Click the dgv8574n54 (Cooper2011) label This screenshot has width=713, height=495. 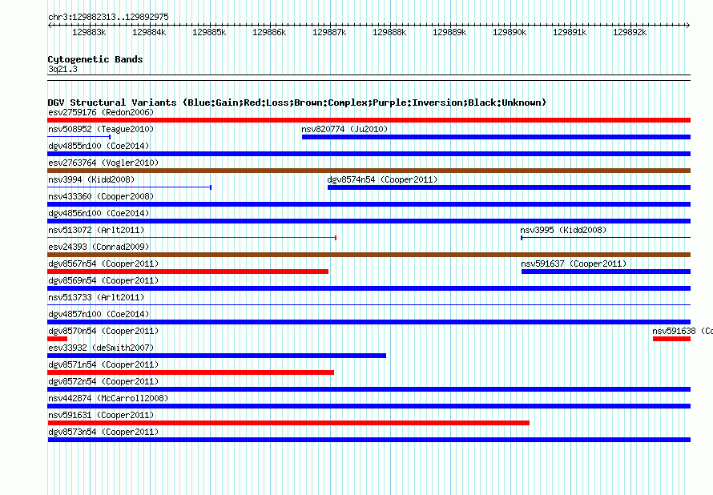click(382, 179)
